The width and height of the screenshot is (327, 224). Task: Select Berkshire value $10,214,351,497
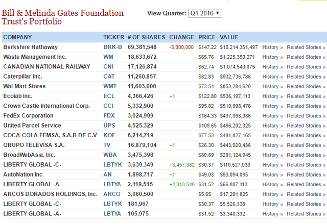pyautogui.click(x=239, y=47)
